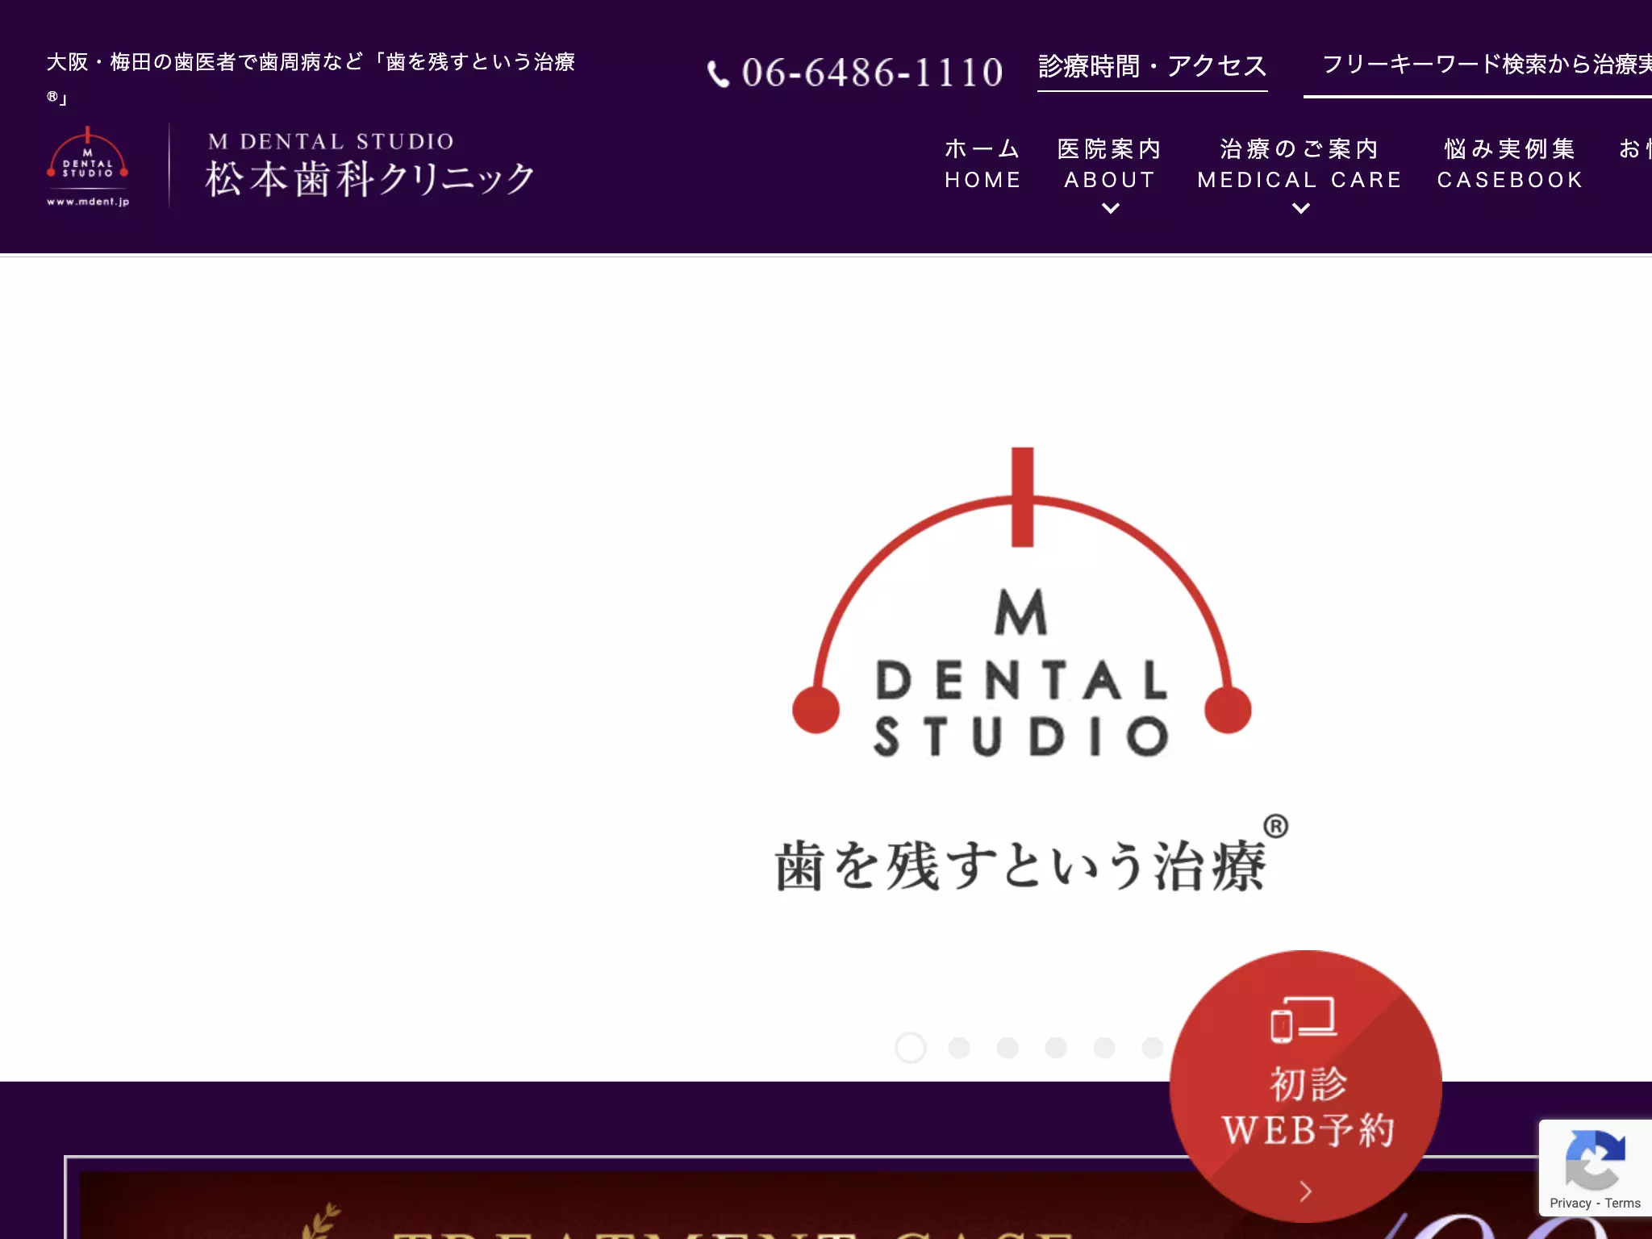Open the 医院案内 ABOUT menu
This screenshot has width=1652, height=1239.
[1110, 164]
